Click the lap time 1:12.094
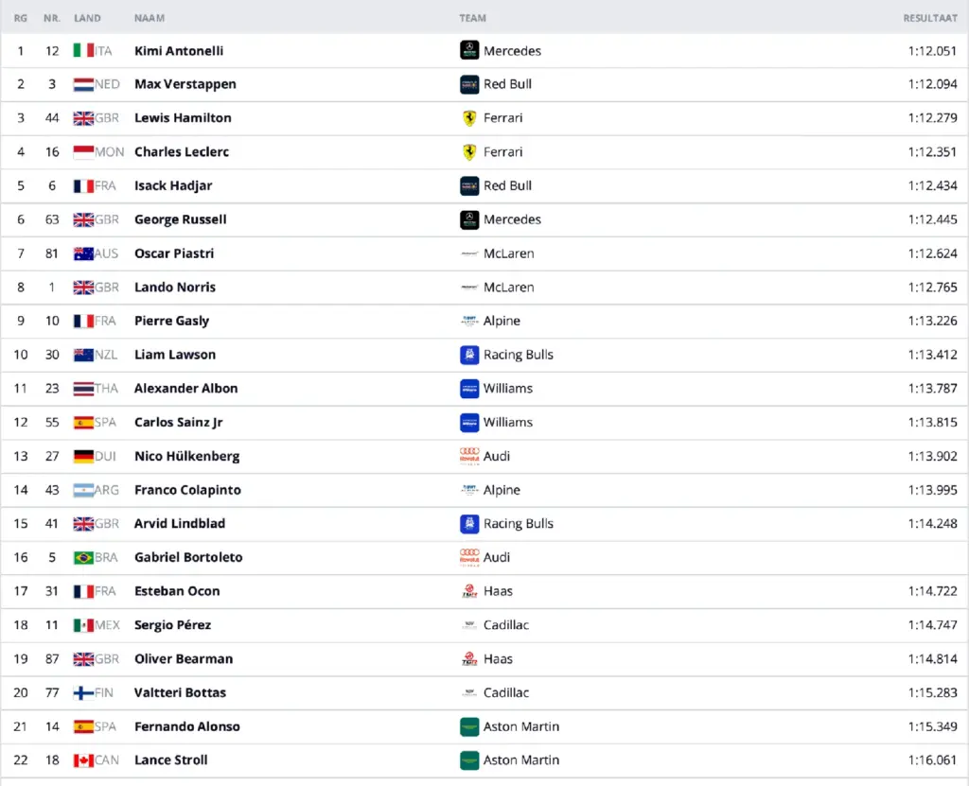This screenshot has height=786, width=969. tap(932, 84)
